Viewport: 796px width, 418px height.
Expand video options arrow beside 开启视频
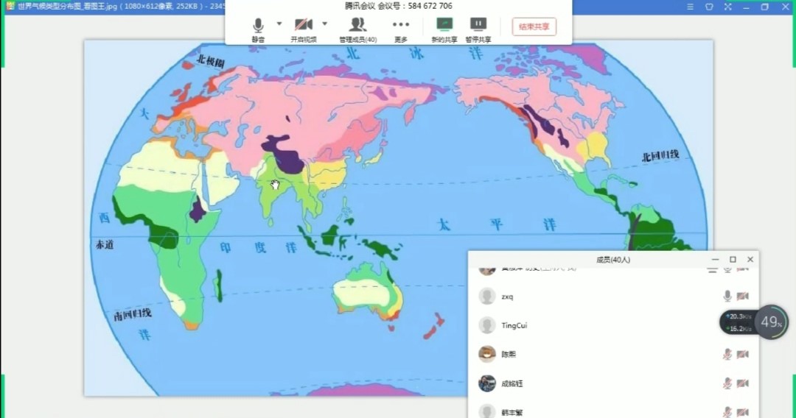click(x=324, y=24)
